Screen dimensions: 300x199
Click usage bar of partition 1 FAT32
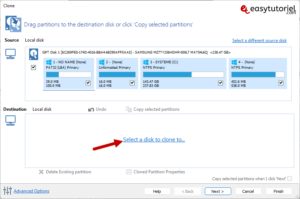[x=69, y=75]
